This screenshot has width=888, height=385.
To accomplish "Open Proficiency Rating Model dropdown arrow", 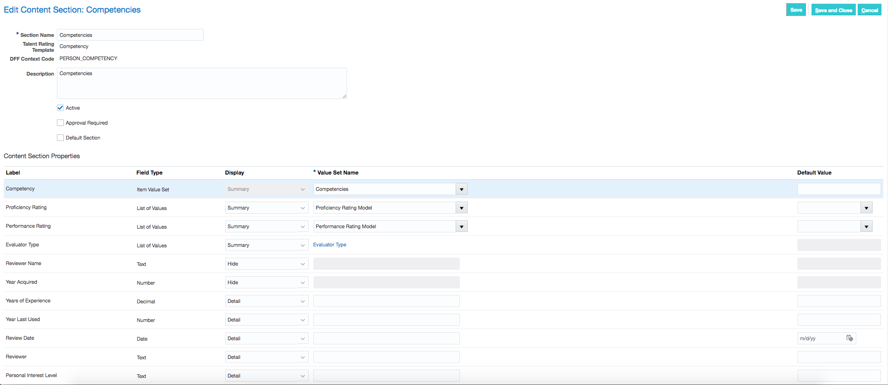I will pyautogui.click(x=462, y=208).
